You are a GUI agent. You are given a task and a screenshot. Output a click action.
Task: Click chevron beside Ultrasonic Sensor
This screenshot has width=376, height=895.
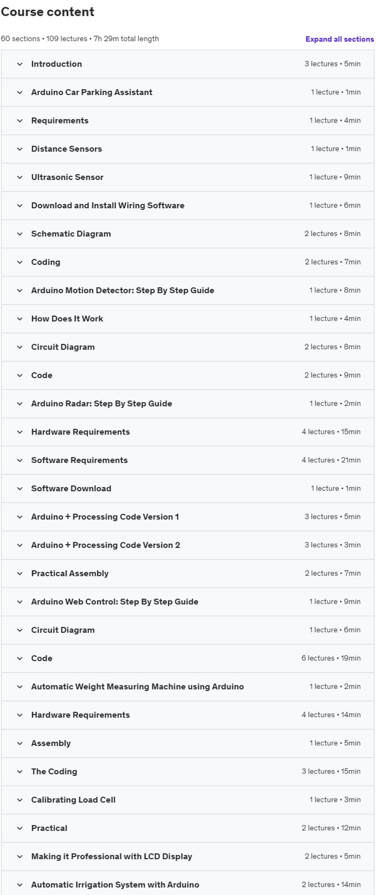pyautogui.click(x=20, y=177)
